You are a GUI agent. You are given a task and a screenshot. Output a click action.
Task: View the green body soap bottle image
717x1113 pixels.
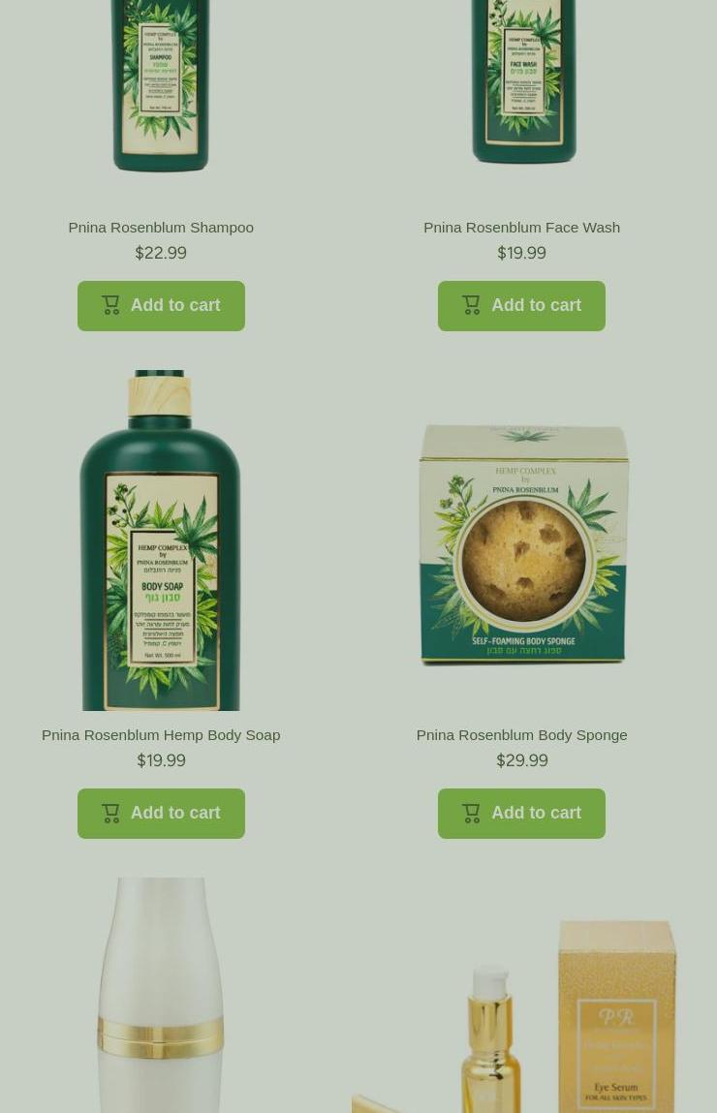[161, 541]
